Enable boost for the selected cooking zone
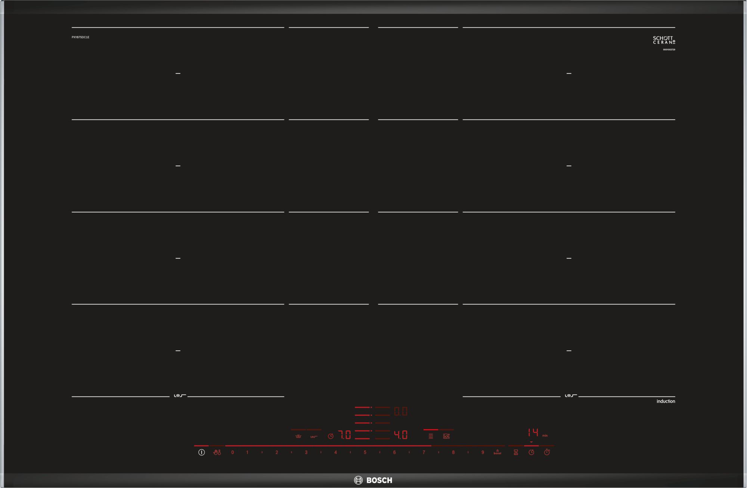The image size is (747, 488). 498,452
